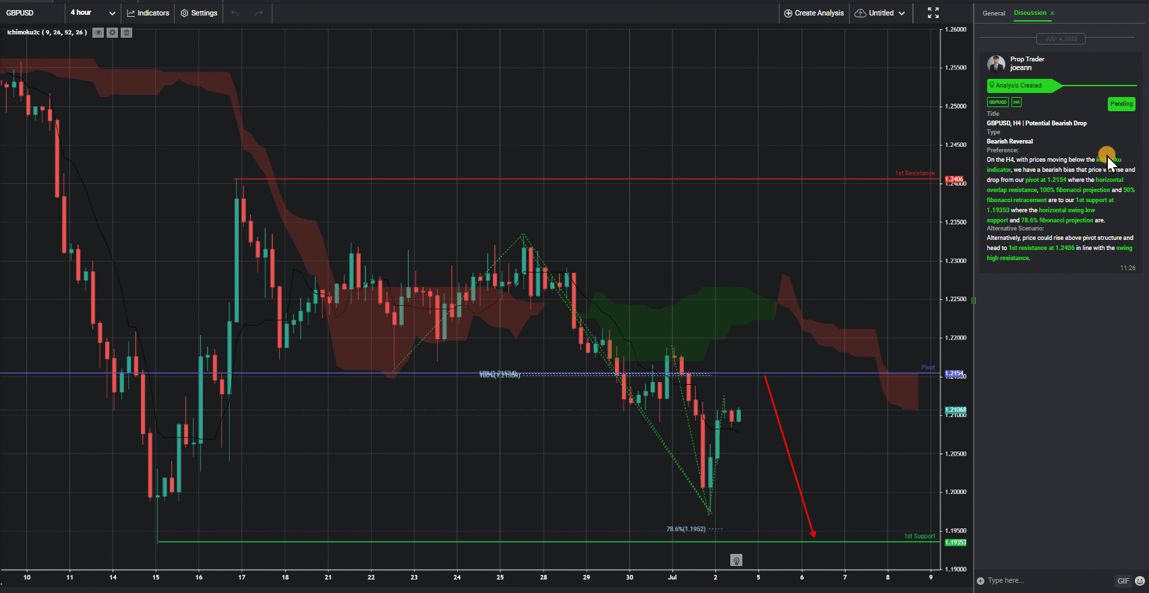Click the H4 timeframe tag

1016,102
